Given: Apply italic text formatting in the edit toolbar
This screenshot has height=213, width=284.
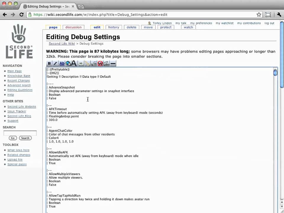Looking at the screenshot, I should (55, 64).
